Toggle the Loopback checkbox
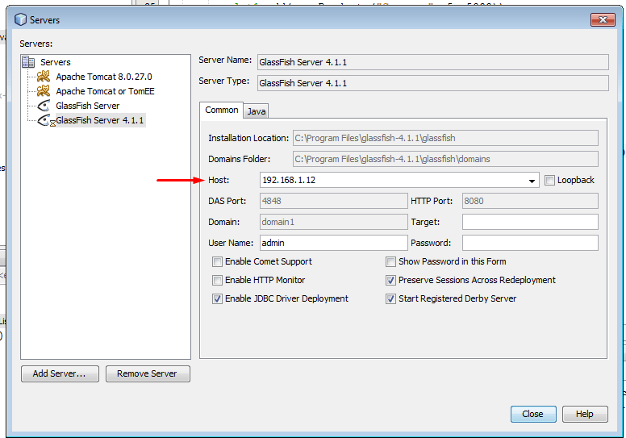This screenshot has width=626, height=438. coord(549,180)
